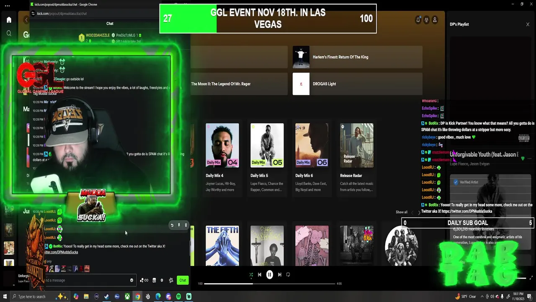536x302 pixels.
Task: Open Microsoft Edge from the taskbar
Action: coord(158,297)
